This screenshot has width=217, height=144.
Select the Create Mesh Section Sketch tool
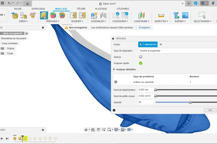[x=33, y=15]
